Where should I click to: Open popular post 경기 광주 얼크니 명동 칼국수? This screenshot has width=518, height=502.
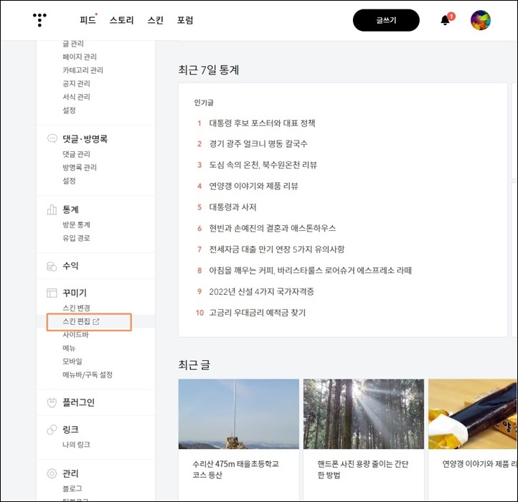(258, 143)
